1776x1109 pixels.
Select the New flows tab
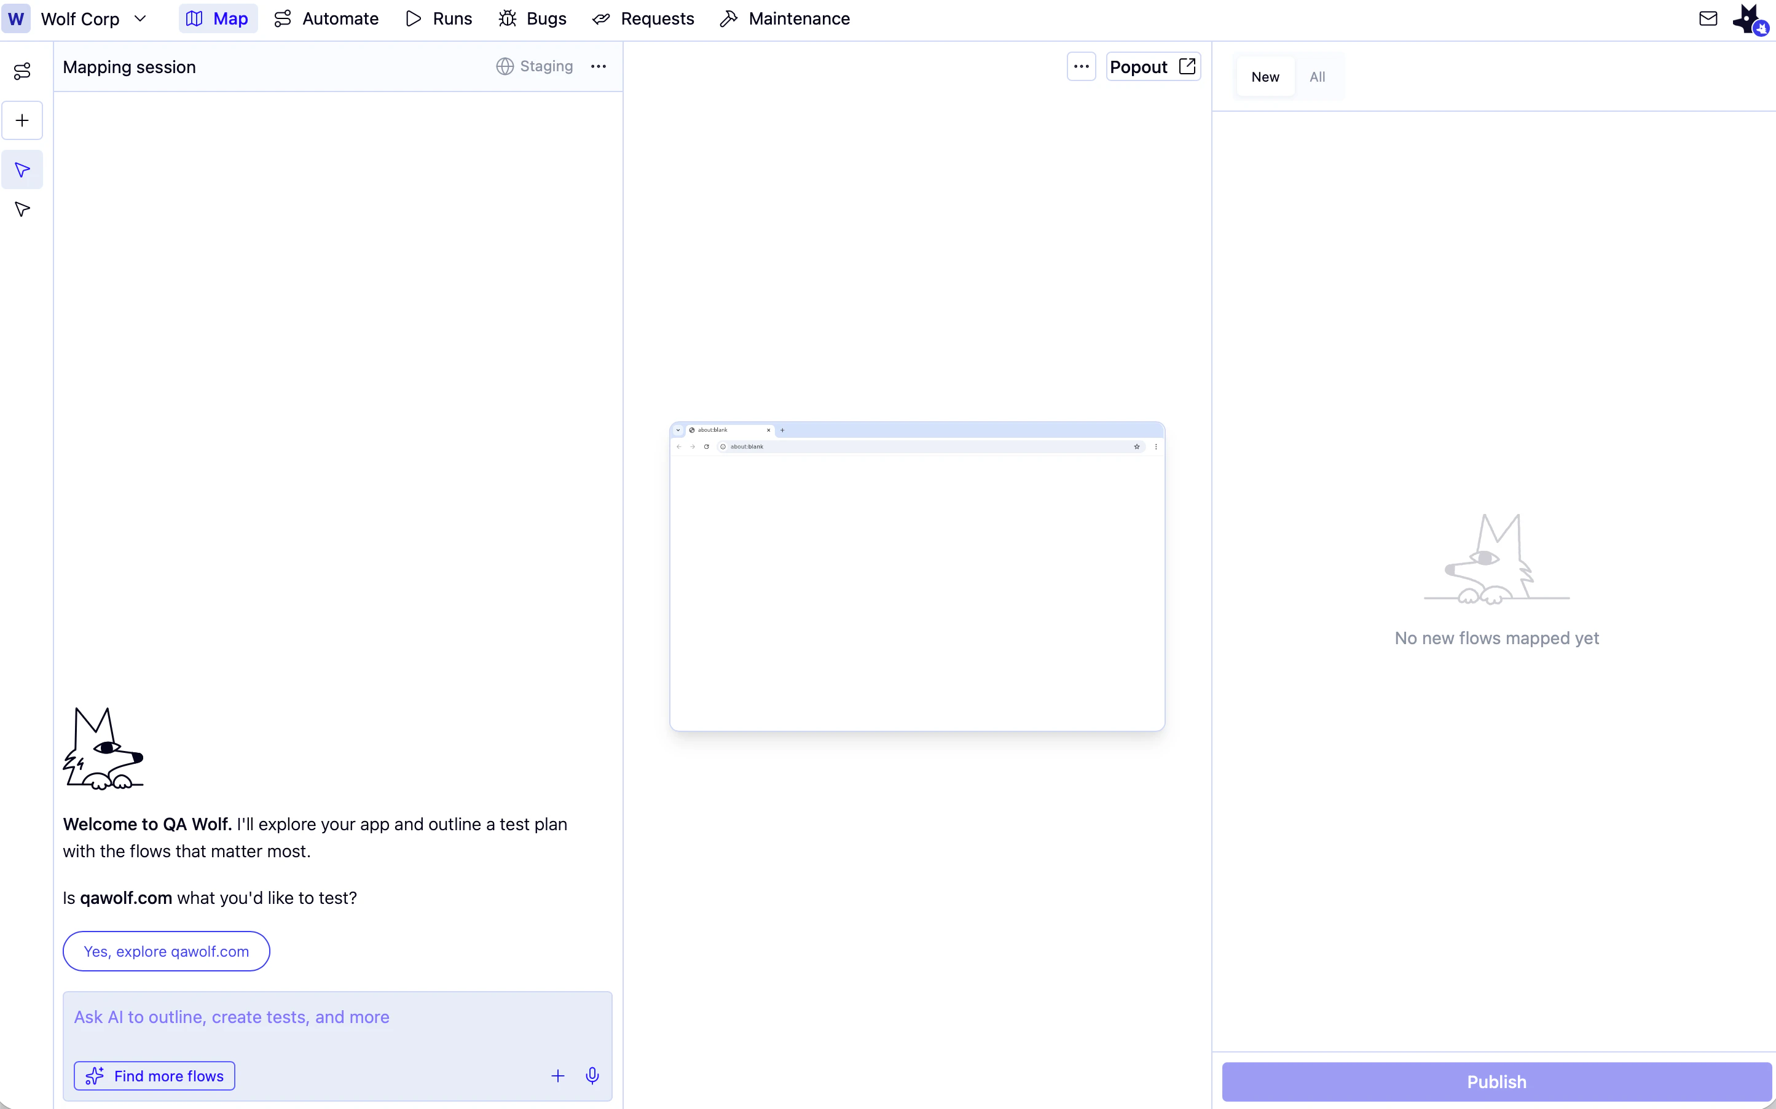coord(1265,77)
